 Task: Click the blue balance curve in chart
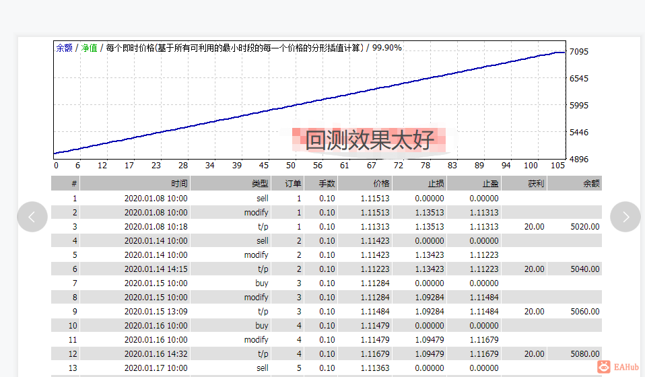[309, 103]
